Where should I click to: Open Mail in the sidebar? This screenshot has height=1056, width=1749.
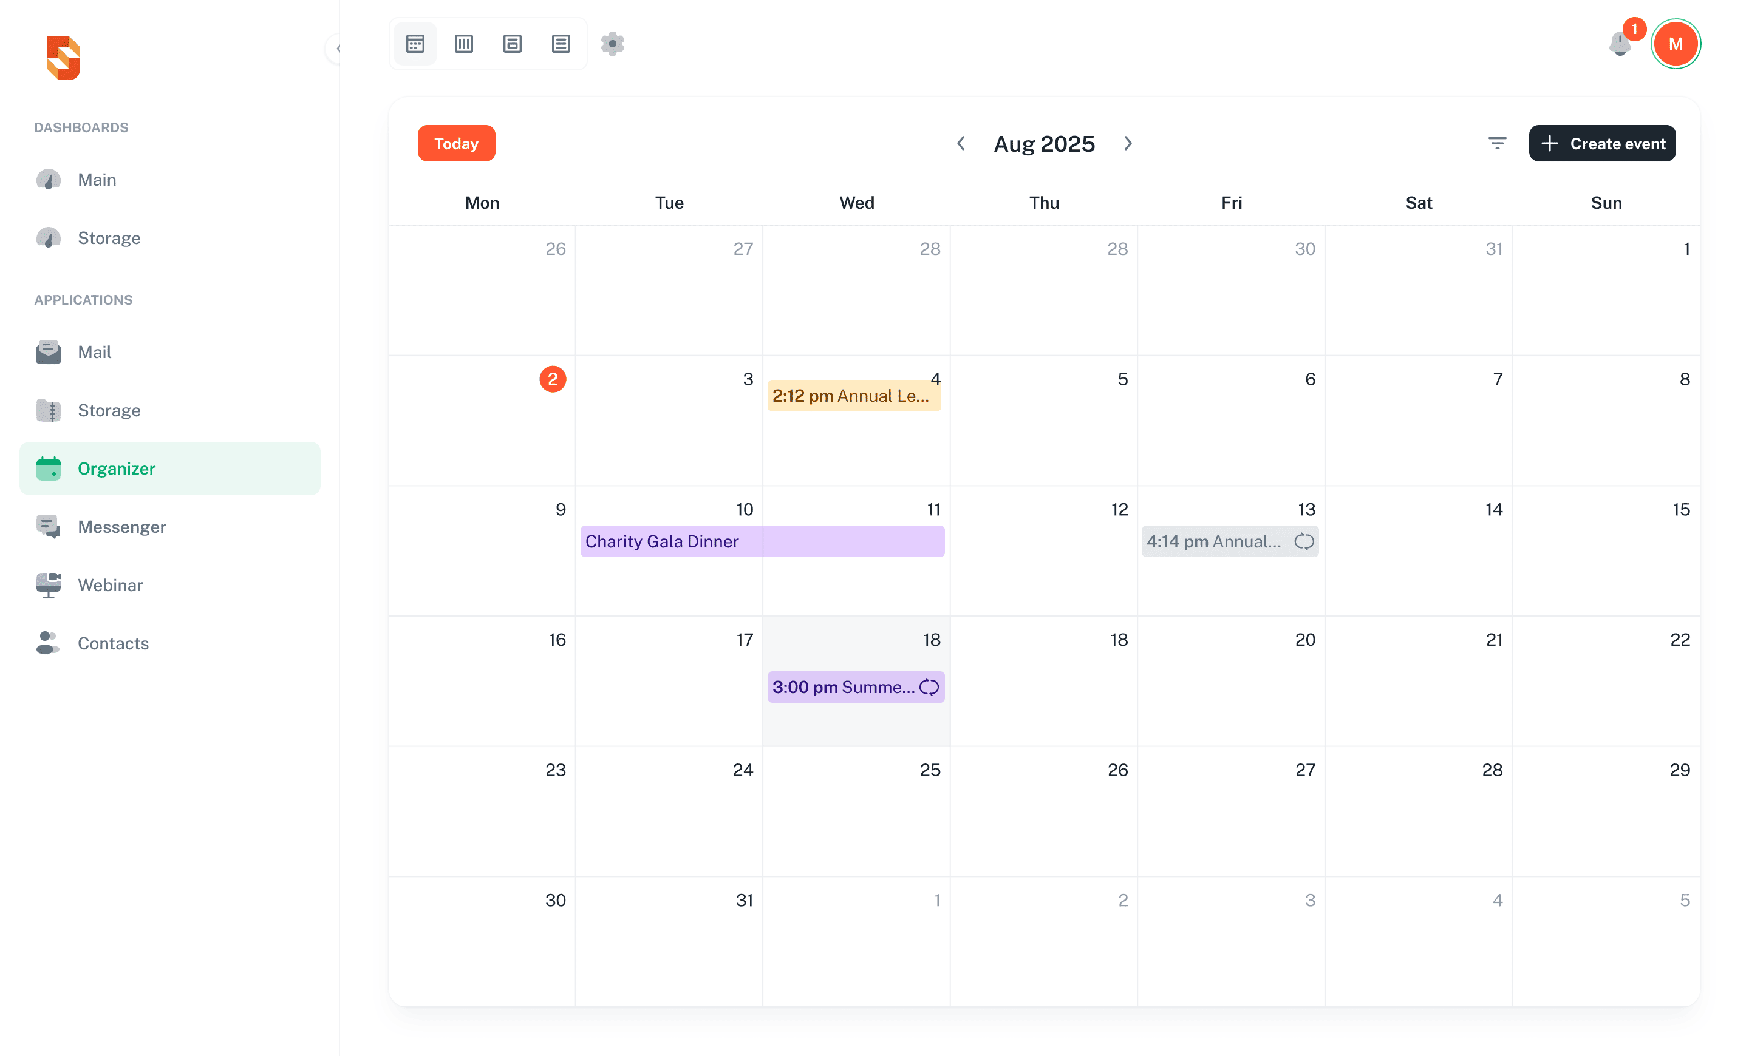click(94, 353)
